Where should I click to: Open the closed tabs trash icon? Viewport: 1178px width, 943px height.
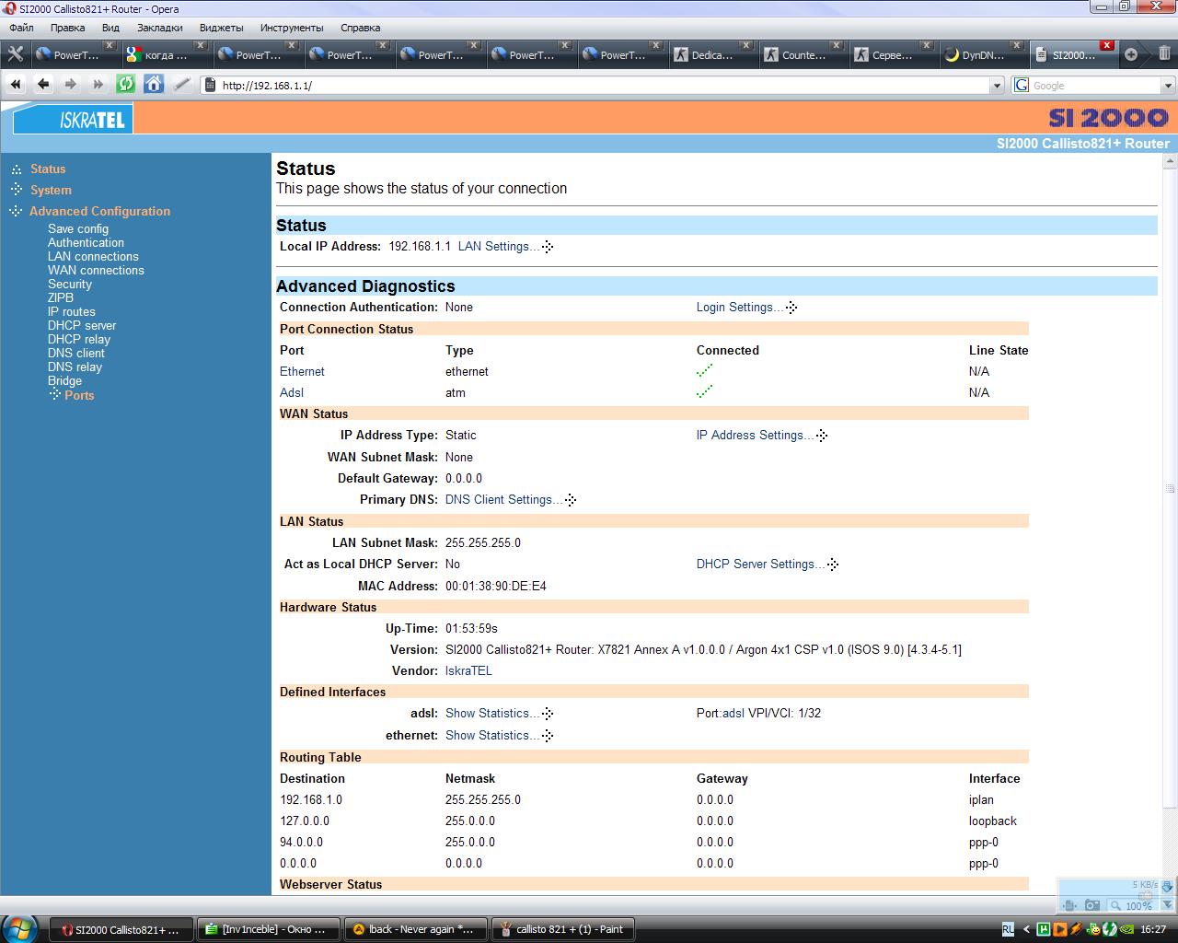[1164, 54]
